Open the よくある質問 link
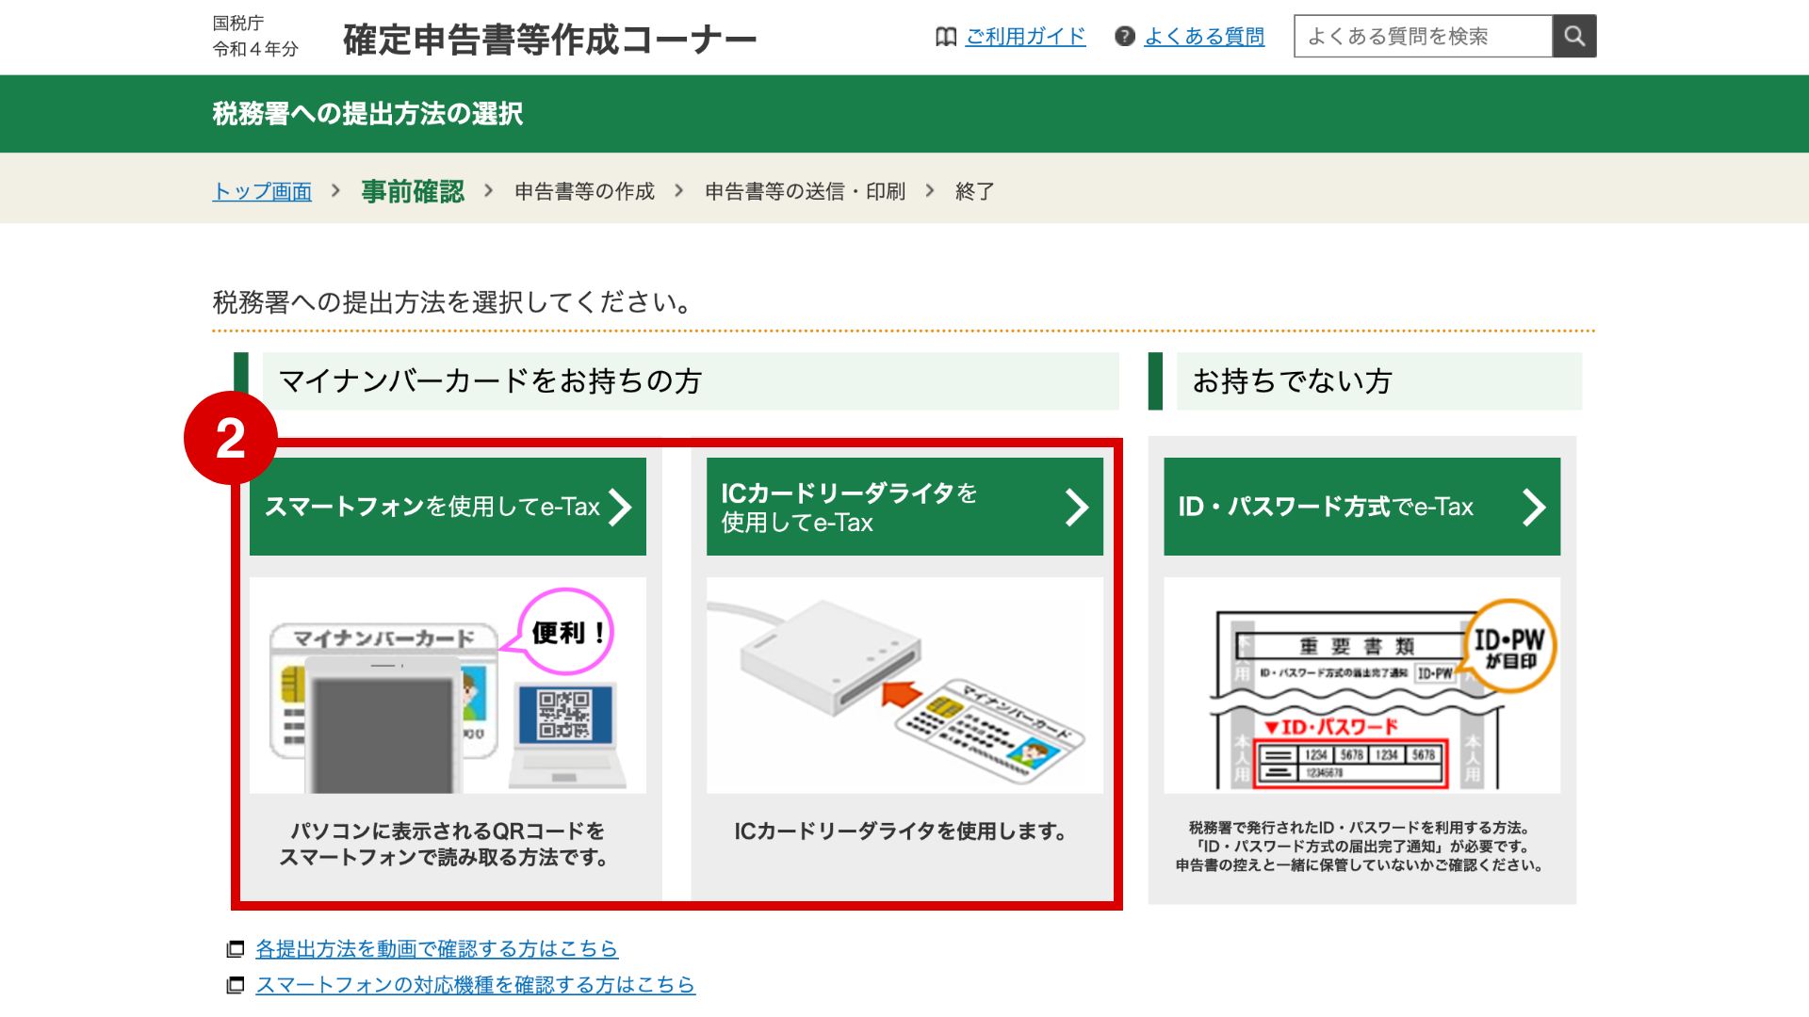This screenshot has width=1809, height=1017. point(1203,37)
